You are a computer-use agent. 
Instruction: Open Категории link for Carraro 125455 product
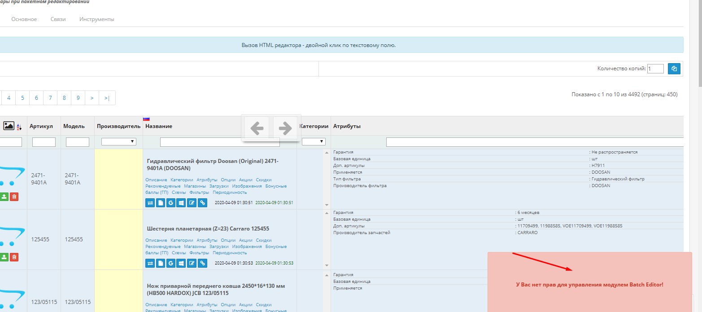182,240
